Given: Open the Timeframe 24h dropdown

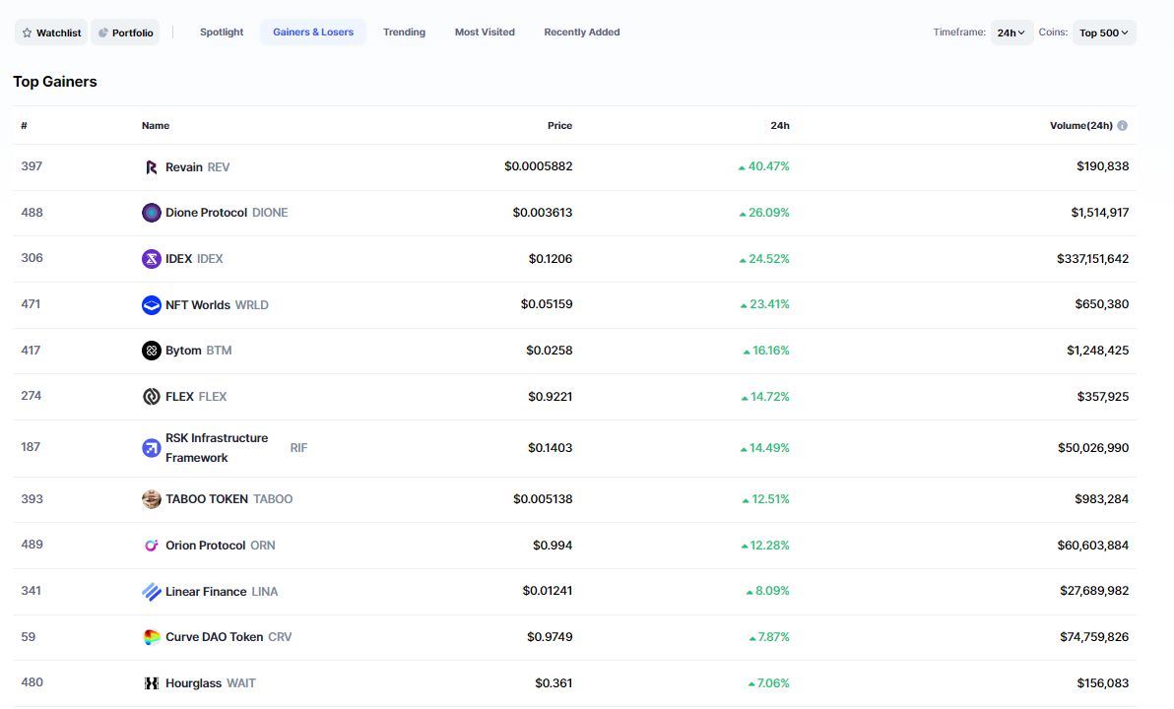Looking at the screenshot, I should pyautogui.click(x=1011, y=32).
